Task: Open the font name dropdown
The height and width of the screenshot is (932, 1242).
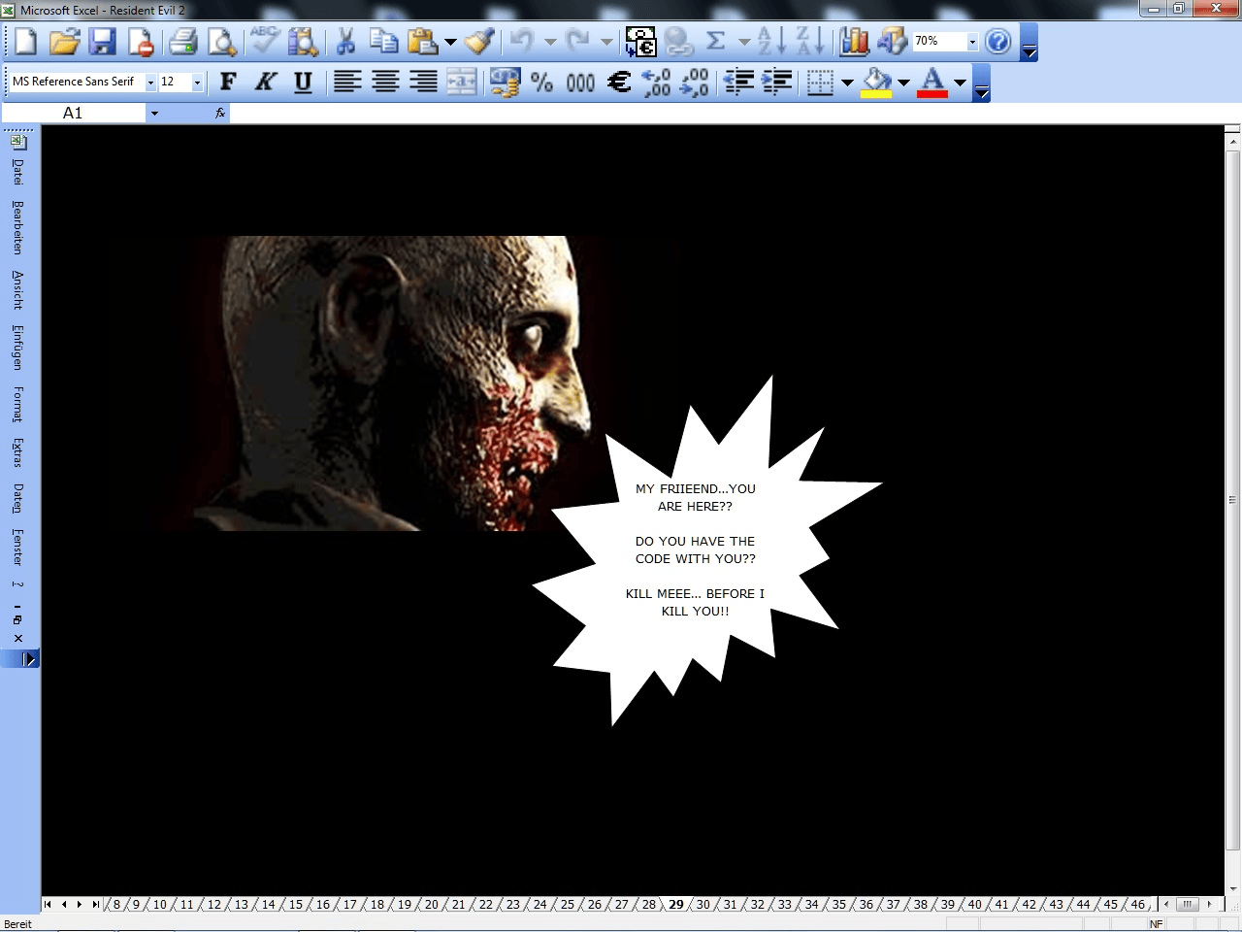Action: (150, 83)
